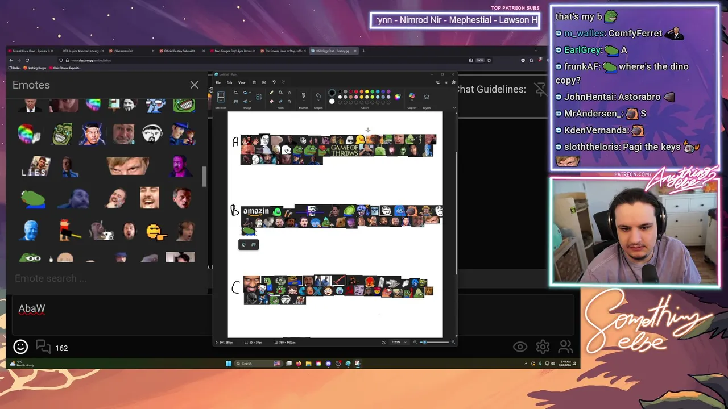Pick the yellow color swatch in Paint
Image resolution: width=728 pixels, height=409 pixels.
[367, 91]
